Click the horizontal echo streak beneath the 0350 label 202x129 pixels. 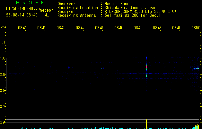click(x=196, y=68)
